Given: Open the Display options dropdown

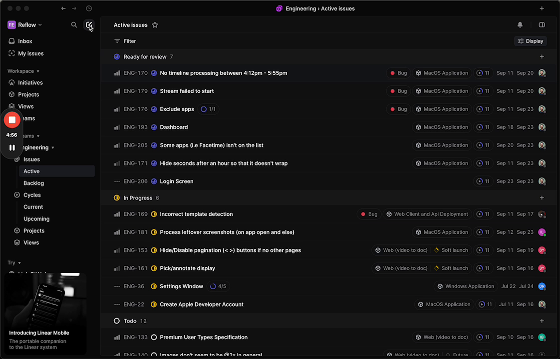Looking at the screenshot, I should pos(530,41).
